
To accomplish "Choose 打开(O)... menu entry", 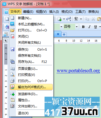I will pos(31,30).
